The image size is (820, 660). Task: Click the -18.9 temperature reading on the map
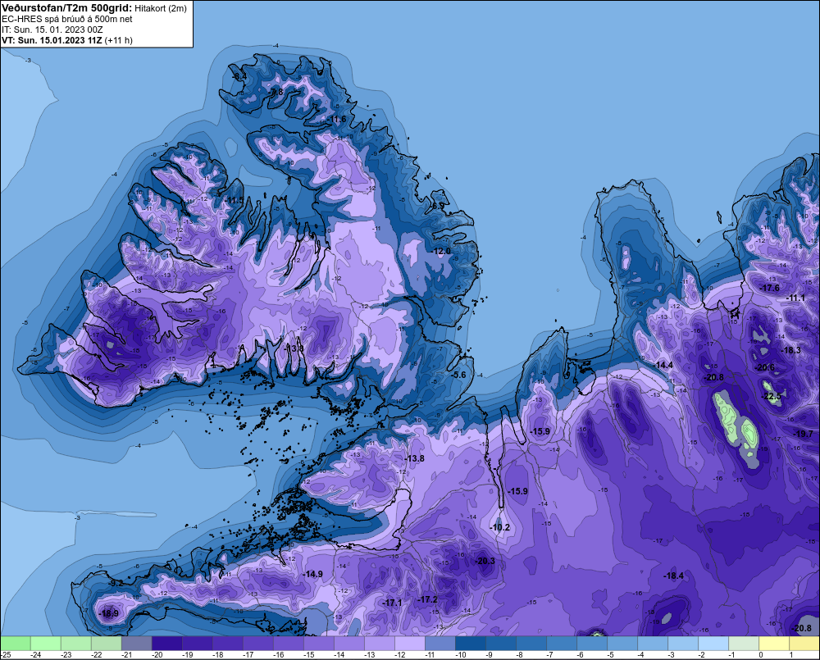click(x=109, y=613)
